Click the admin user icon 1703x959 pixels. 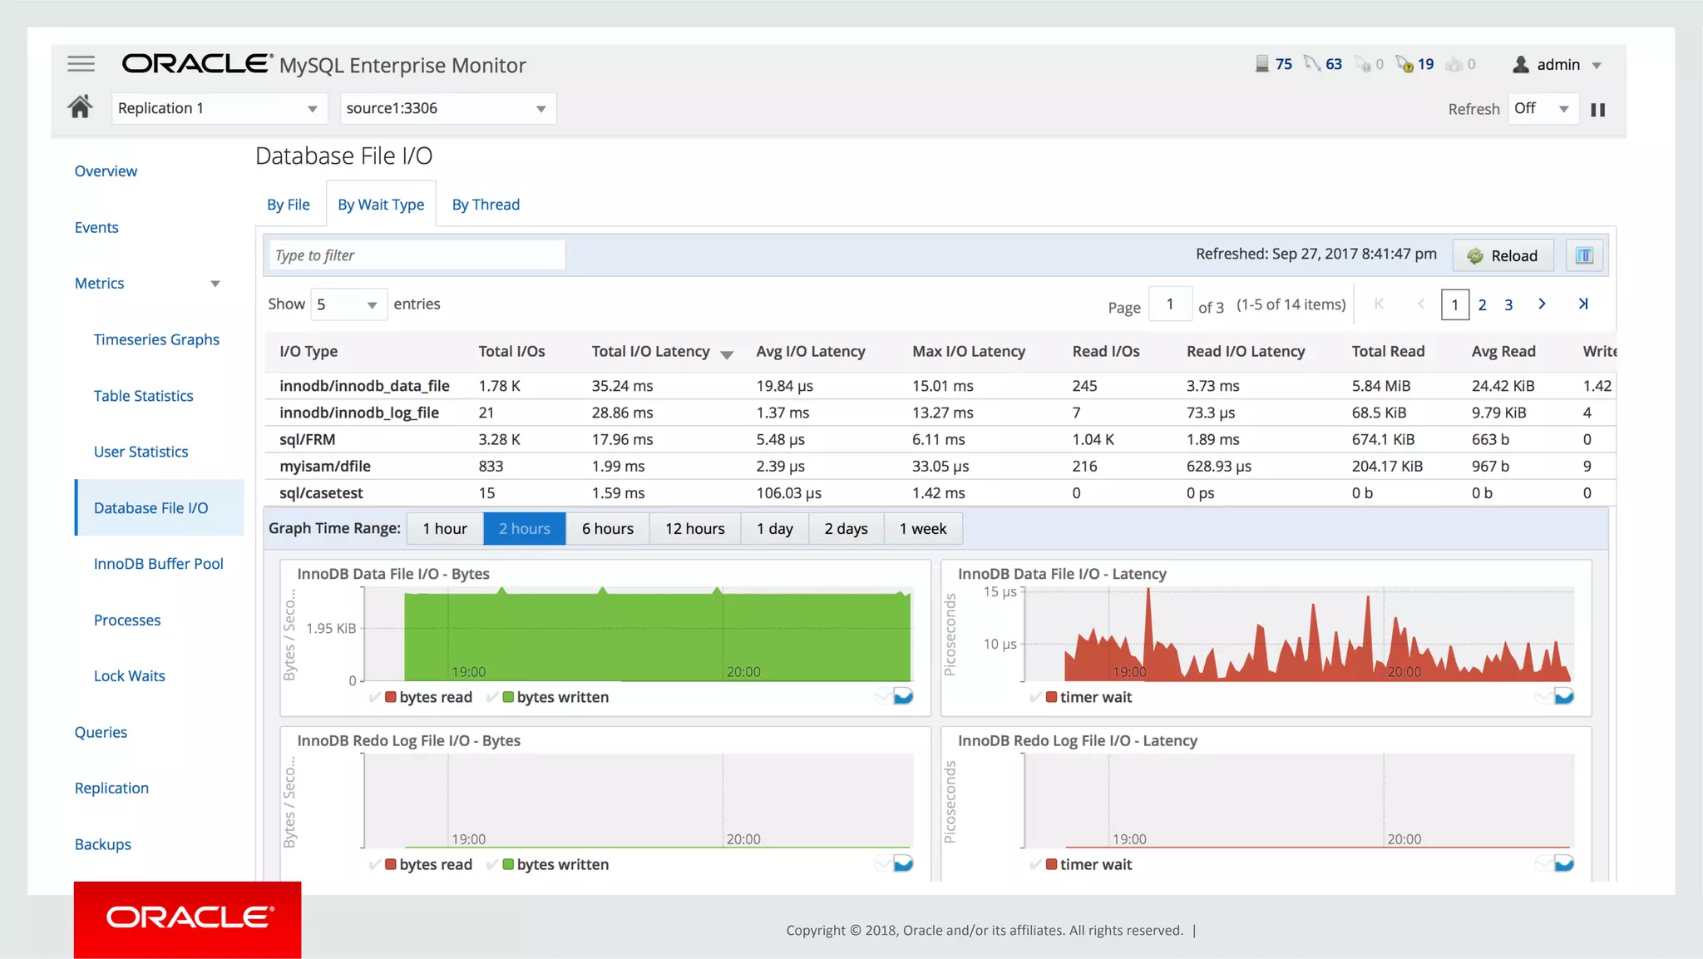click(x=1521, y=64)
